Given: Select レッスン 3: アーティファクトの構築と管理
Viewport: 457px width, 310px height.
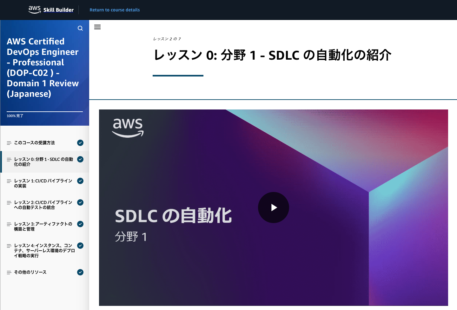Looking at the screenshot, I should [x=42, y=226].
